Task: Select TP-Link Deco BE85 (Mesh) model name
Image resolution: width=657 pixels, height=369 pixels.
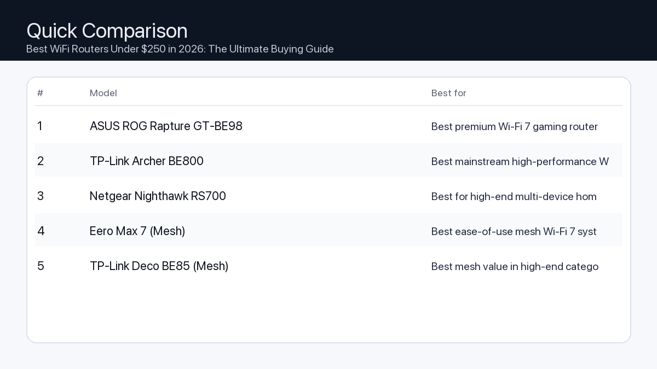Action: click(x=159, y=266)
